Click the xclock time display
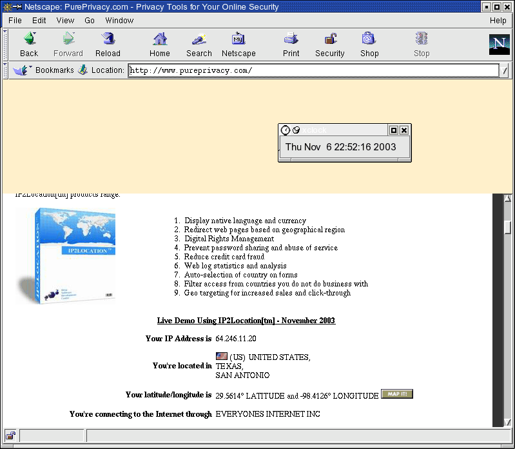 coord(340,147)
